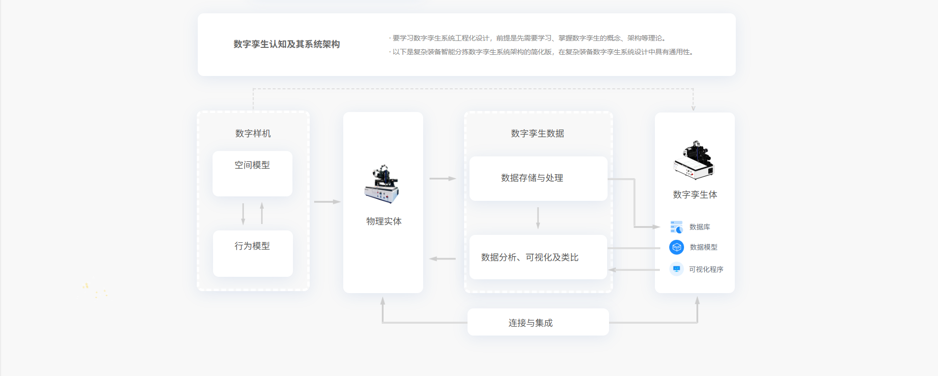Click the 数字孪生体 caption

click(695, 194)
